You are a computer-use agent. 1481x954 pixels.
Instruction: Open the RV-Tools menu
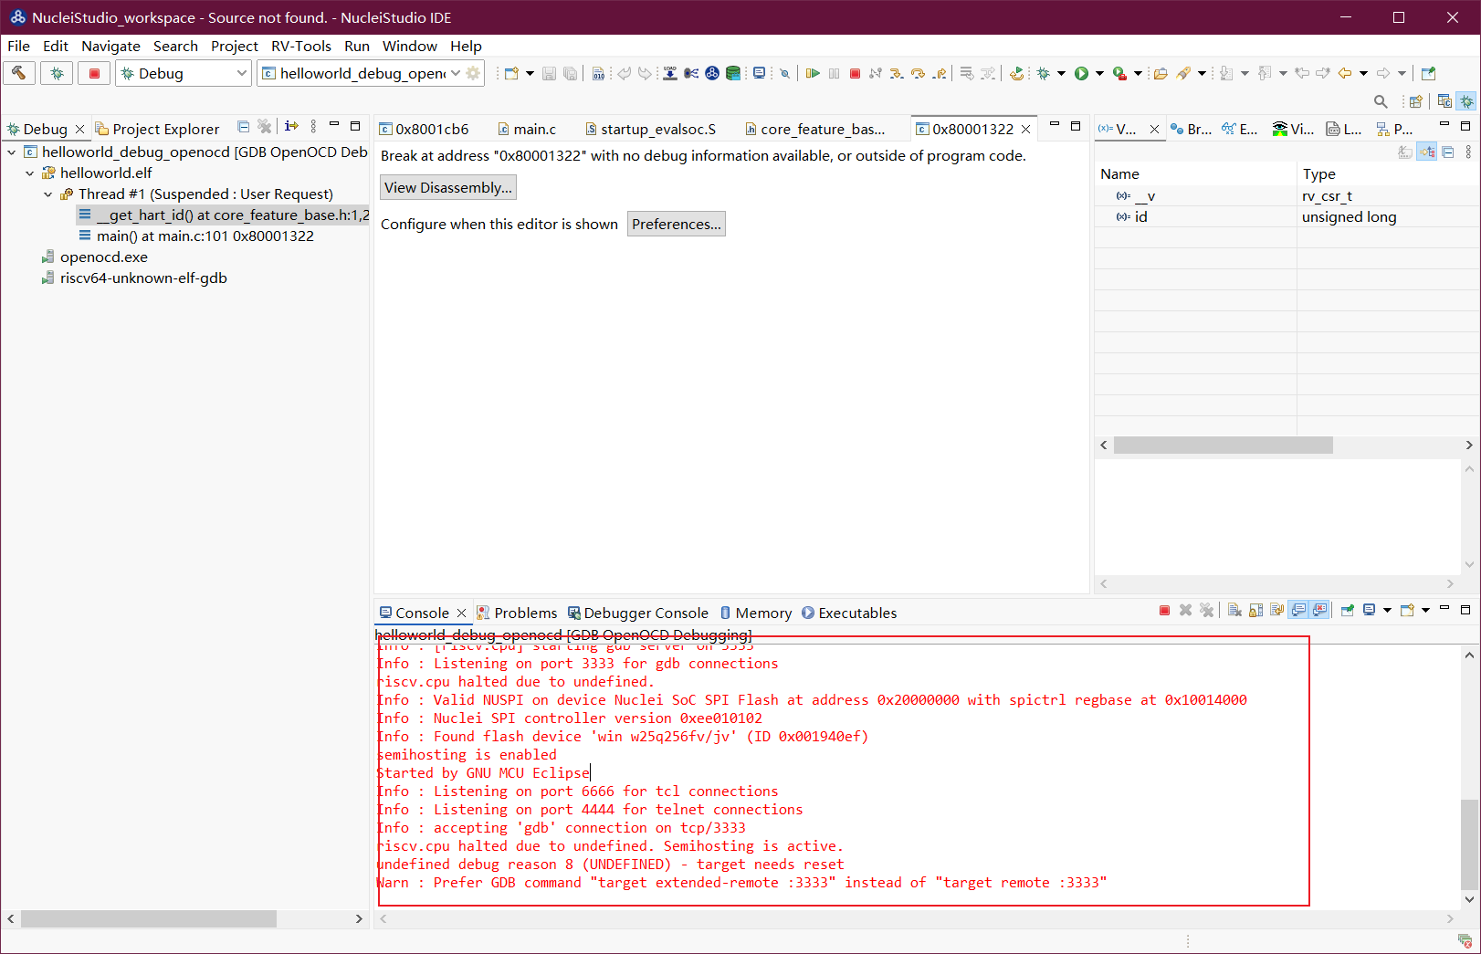coord(300,46)
